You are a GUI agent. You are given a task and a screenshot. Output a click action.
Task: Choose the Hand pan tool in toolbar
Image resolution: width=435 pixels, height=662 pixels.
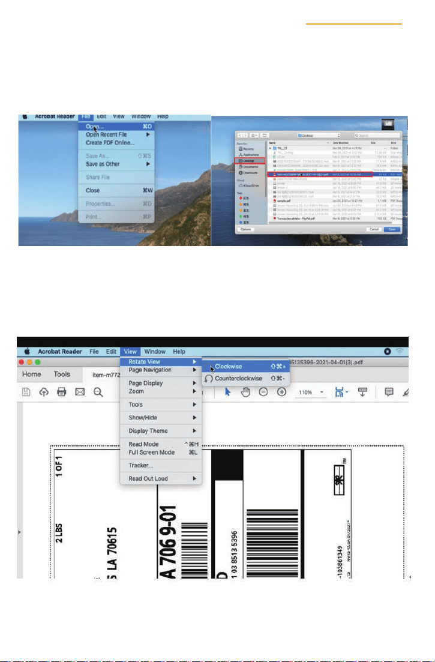(x=245, y=392)
